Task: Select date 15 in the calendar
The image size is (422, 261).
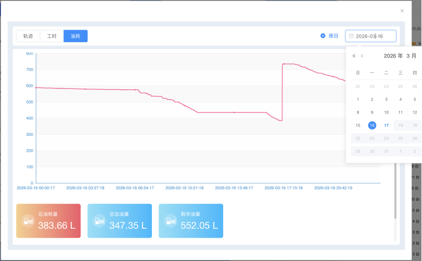Action: pyautogui.click(x=358, y=125)
